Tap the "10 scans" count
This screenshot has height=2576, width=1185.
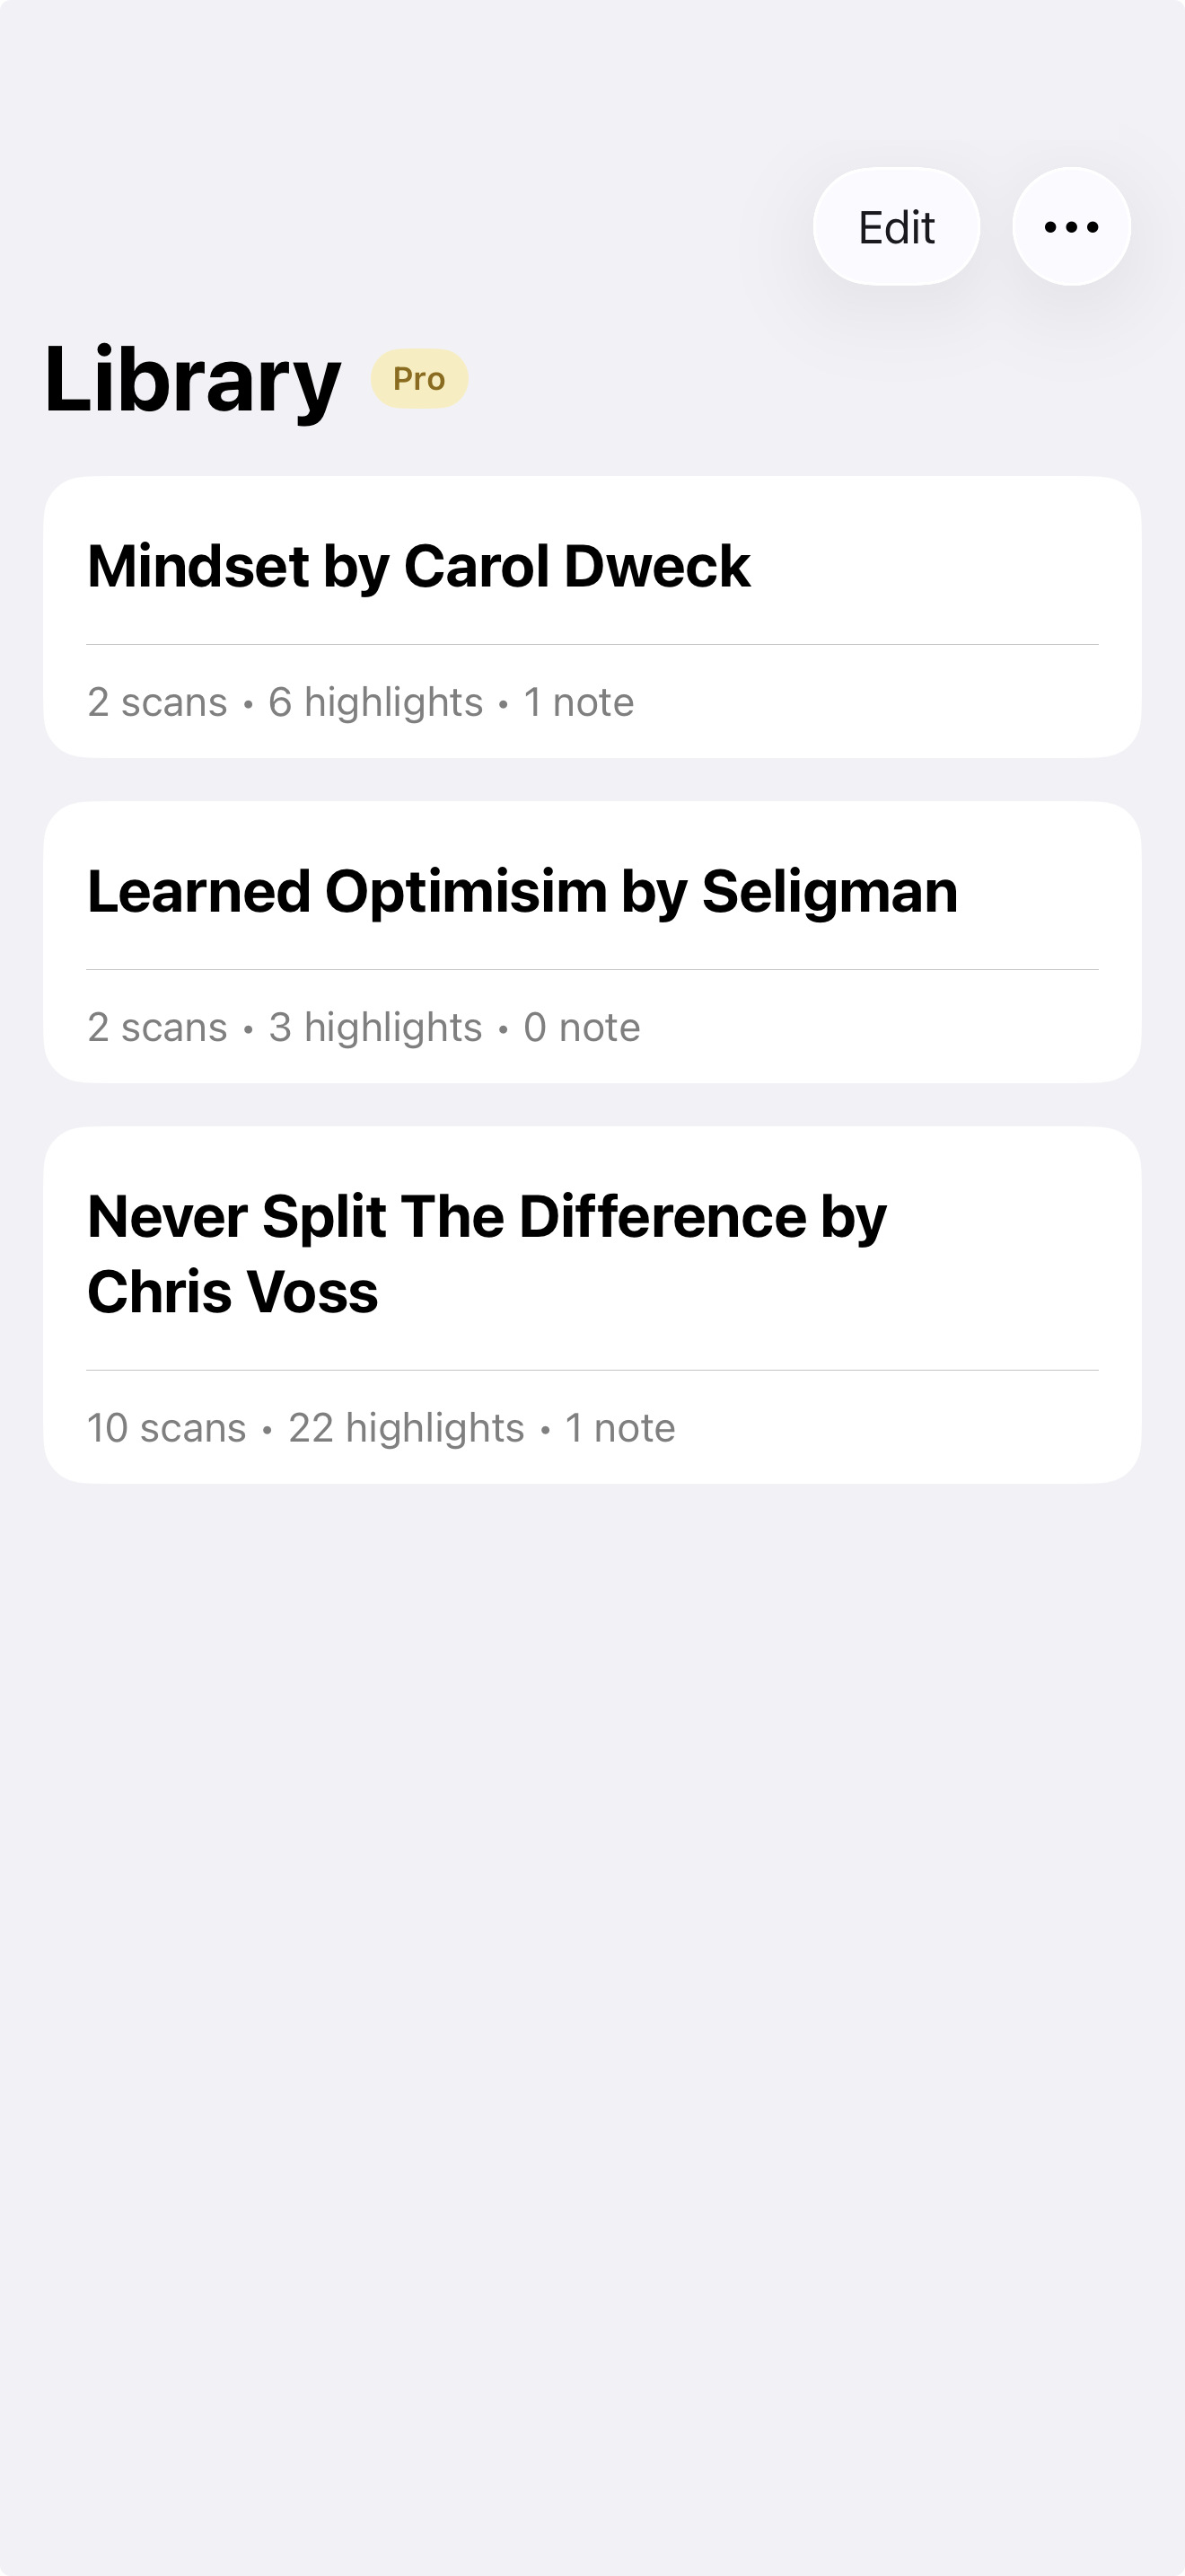[166, 1428]
